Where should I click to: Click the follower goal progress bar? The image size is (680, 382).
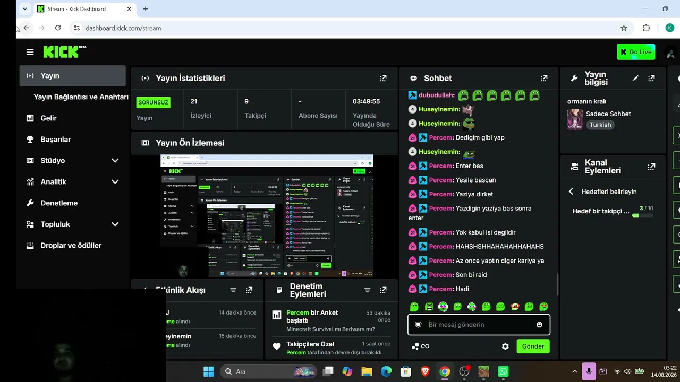643,215
